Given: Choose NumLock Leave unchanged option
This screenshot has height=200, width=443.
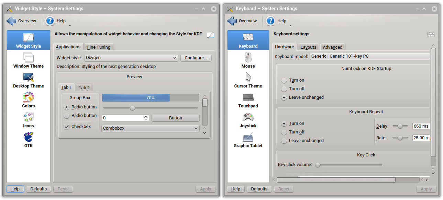Looking at the screenshot, I should 302,97.
